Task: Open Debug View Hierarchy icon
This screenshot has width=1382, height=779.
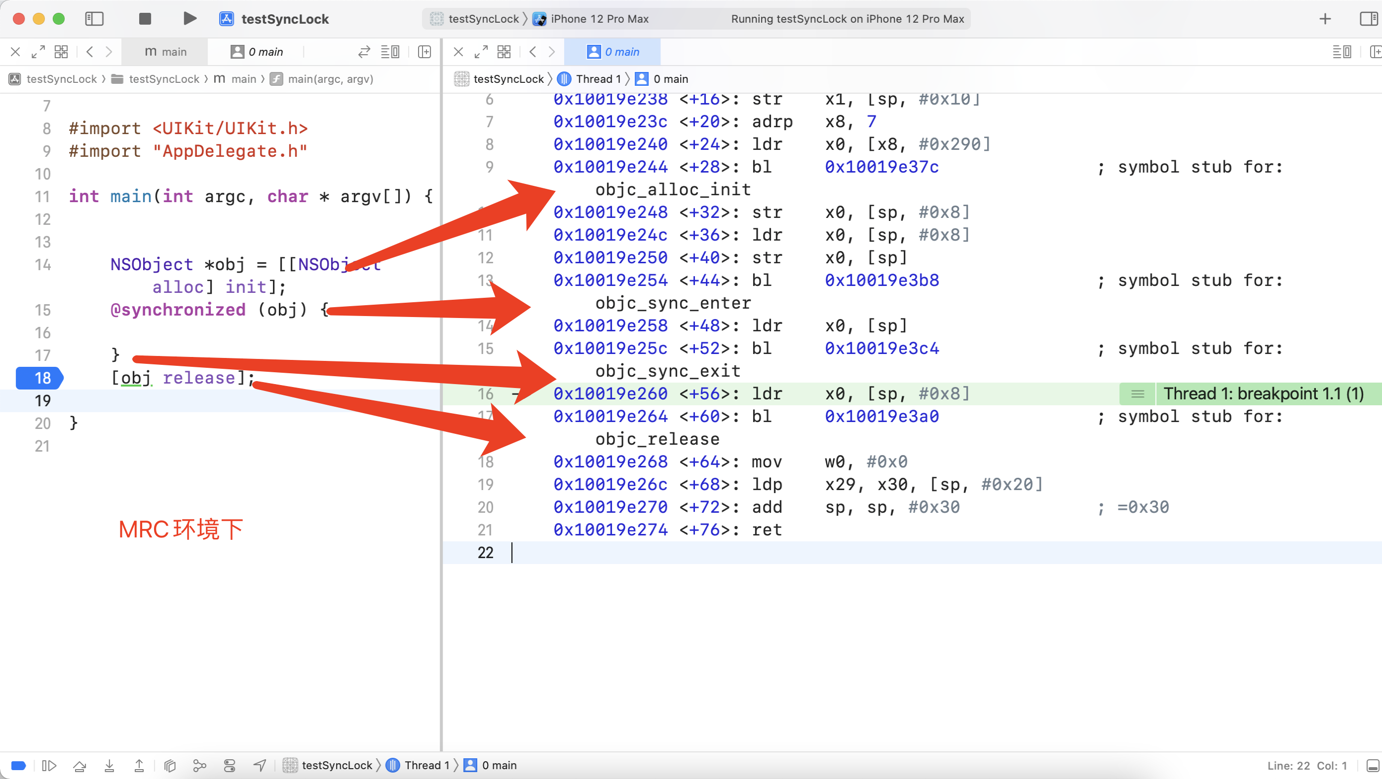Action: (x=170, y=765)
